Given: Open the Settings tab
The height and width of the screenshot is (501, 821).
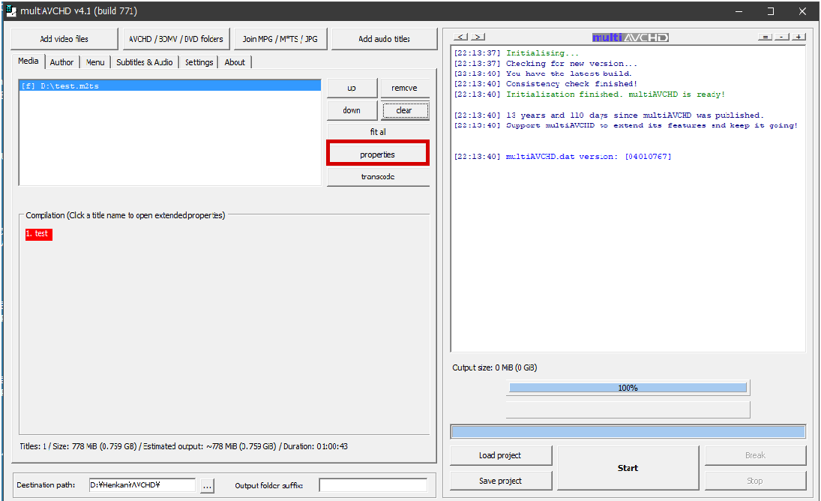Looking at the screenshot, I should click(199, 62).
